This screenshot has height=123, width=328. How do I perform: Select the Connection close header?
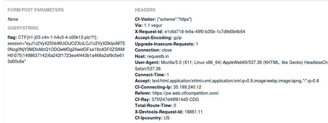click(153, 50)
